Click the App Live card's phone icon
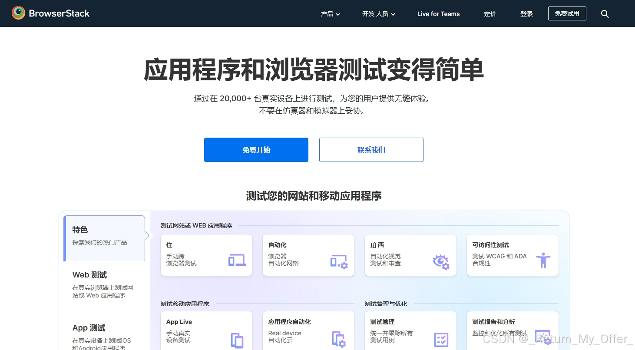 (x=237, y=340)
